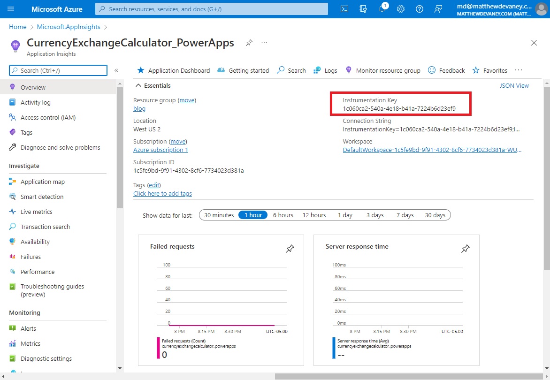The image size is (550, 380).
Task: Open Alerts under Monitoring
Action: click(x=29, y=328)
